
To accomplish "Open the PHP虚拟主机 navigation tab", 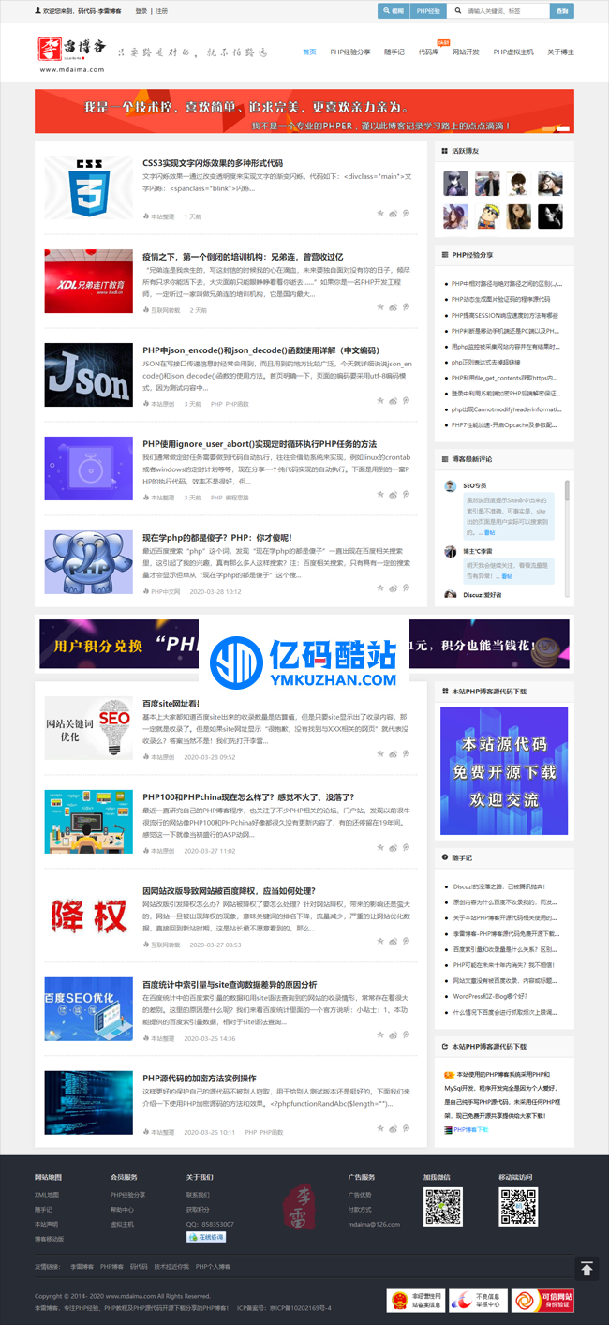I will pos(513,52).
